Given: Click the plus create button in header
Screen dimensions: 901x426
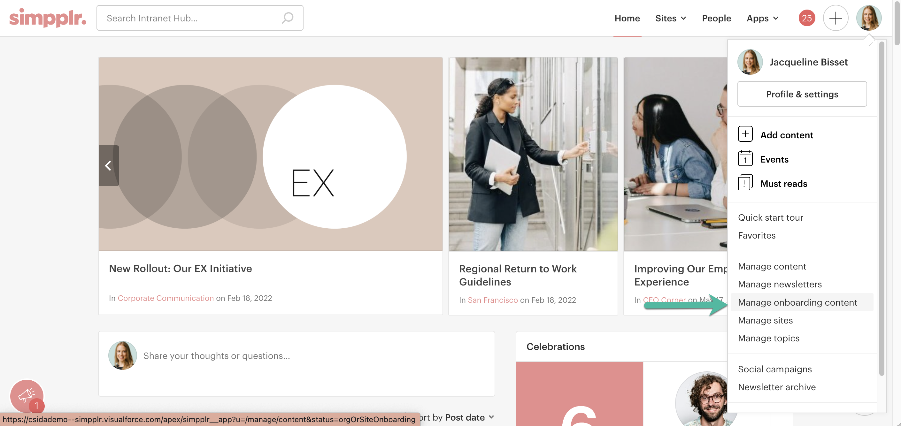Looking at the screenshot, I should click(835, 18).
